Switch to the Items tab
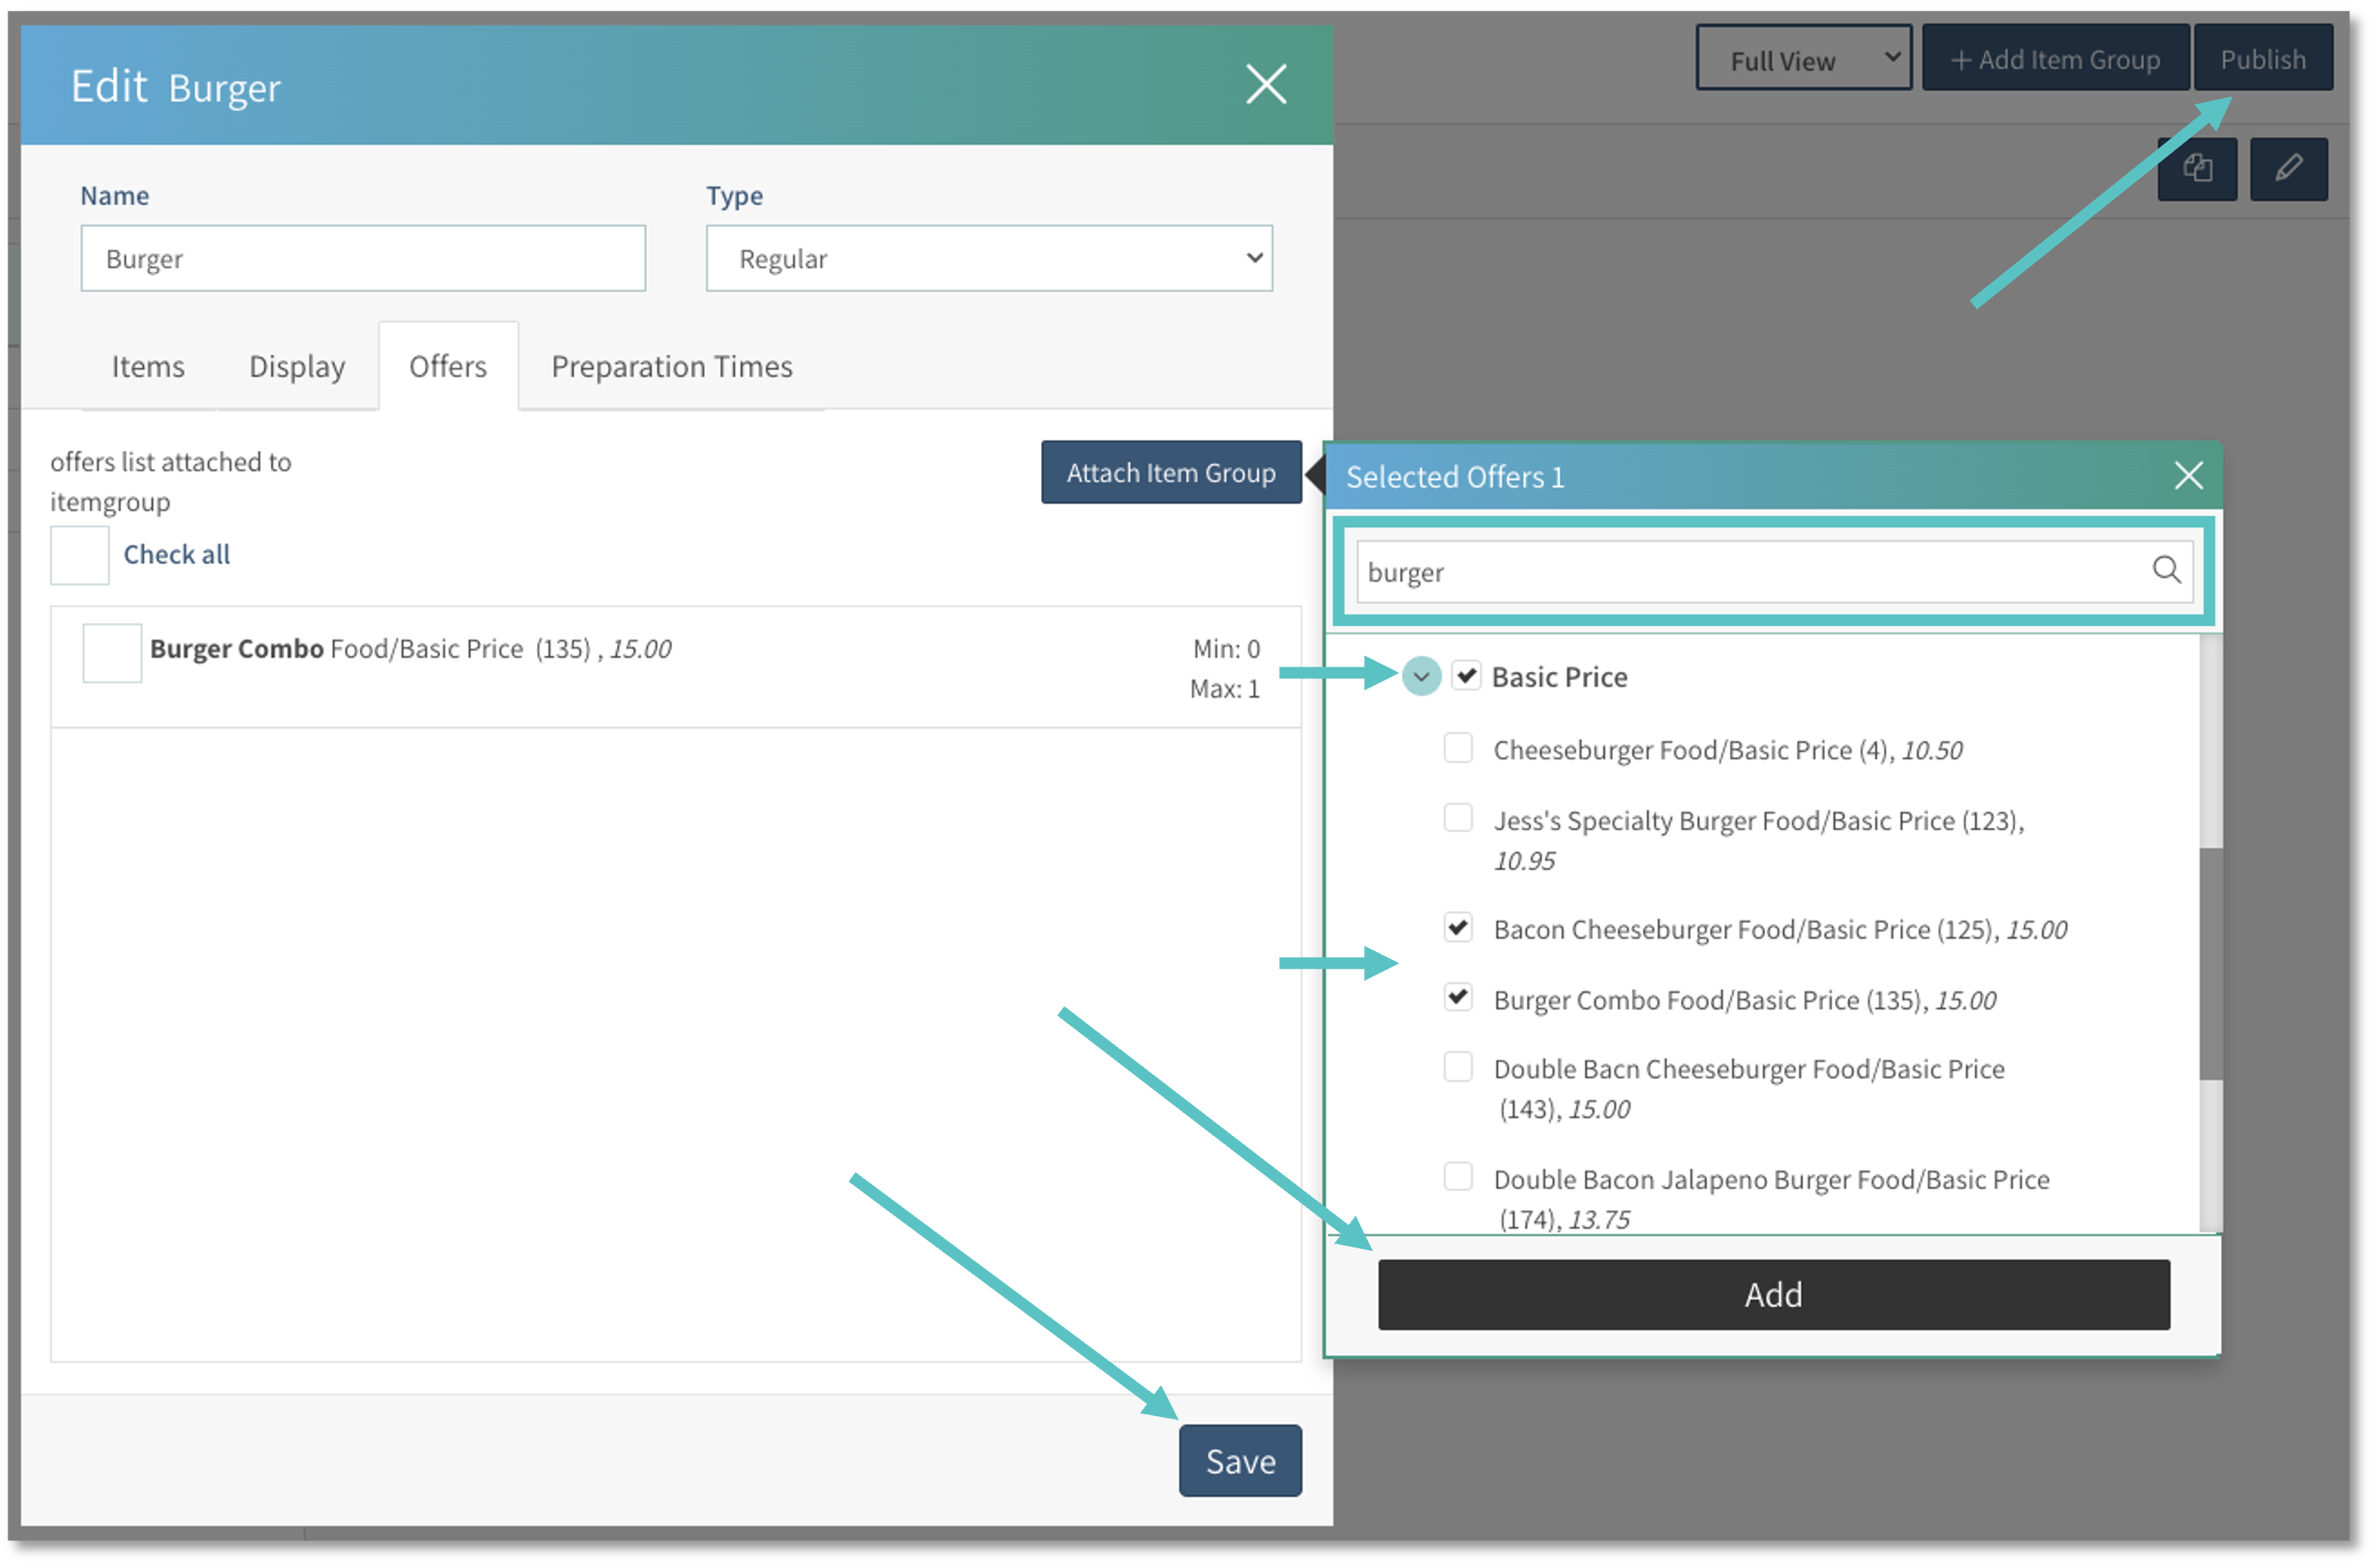The height and width of the screenshot is (1568, 2376). pyautogui.click(x=148, y=367)
